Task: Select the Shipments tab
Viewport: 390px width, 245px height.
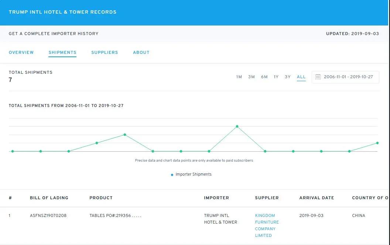Action: [62, 52]
